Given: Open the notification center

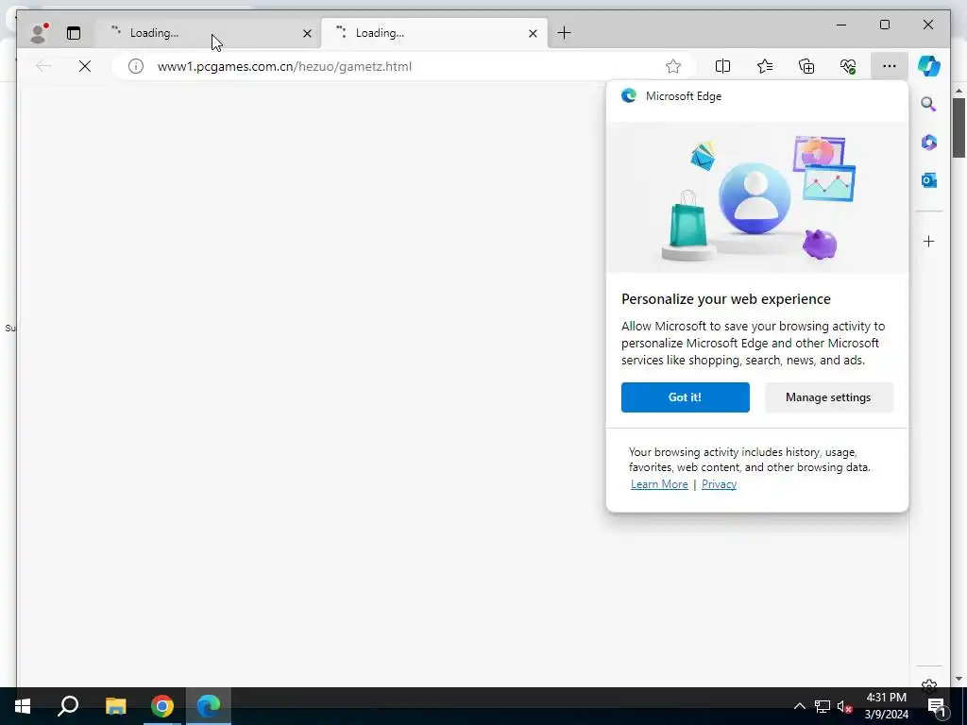Looking at the screenshot, I should tap(936, 706).
